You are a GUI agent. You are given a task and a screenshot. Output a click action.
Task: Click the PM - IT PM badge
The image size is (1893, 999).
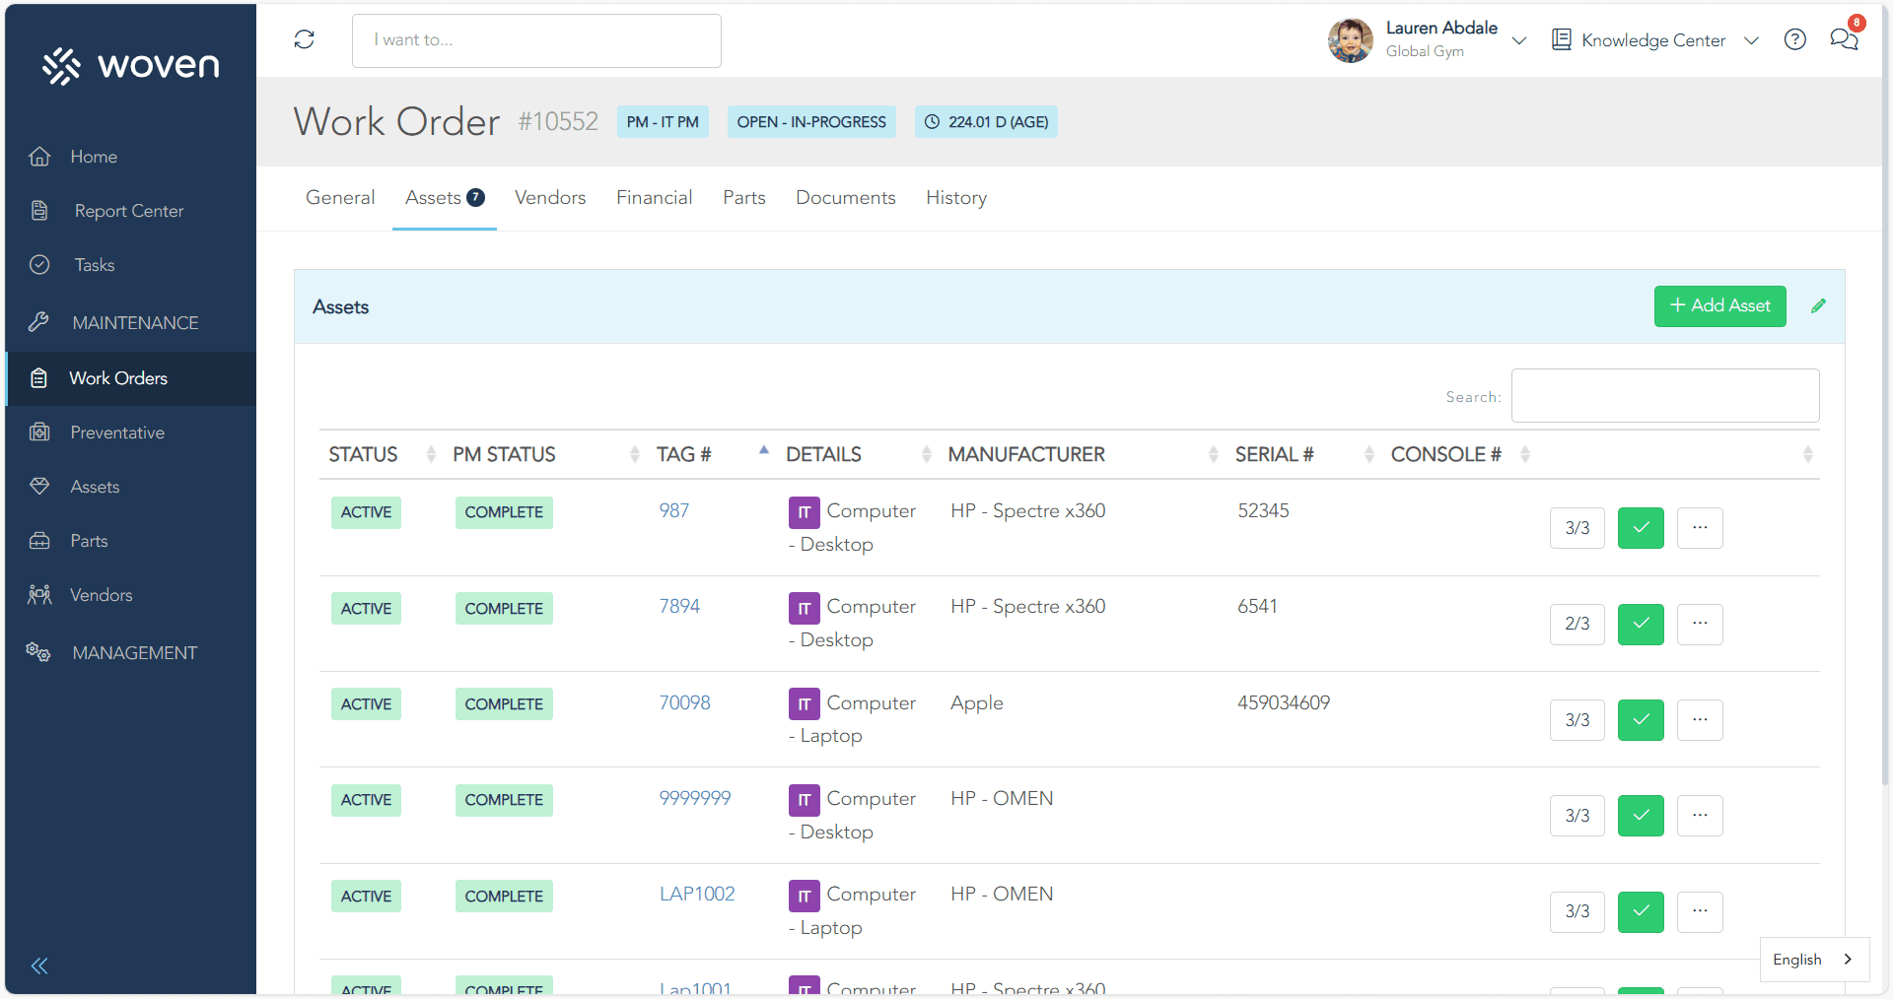(x=663, y=122)
